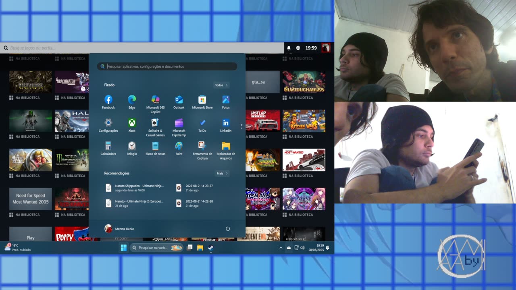Open recommended file Naruto - Ultimate Ninja 2 (Europe)
Screen dimensions: 516x290
coord(135,203)
